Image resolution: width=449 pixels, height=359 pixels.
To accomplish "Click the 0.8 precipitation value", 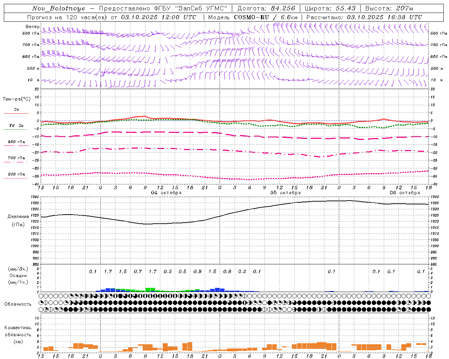I will click(227, 271).
